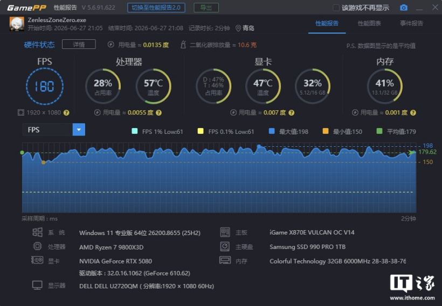Close the GamePP report window

tap(435, 8)
